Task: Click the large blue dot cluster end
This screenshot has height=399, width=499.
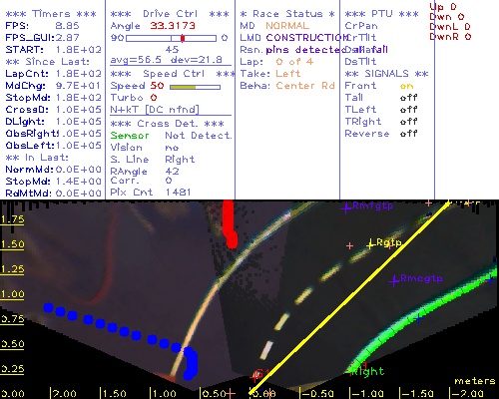Action: point(191,363)
